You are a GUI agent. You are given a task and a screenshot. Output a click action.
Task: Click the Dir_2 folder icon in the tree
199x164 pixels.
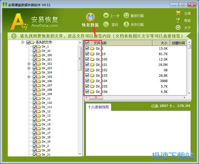pos(38,146)
